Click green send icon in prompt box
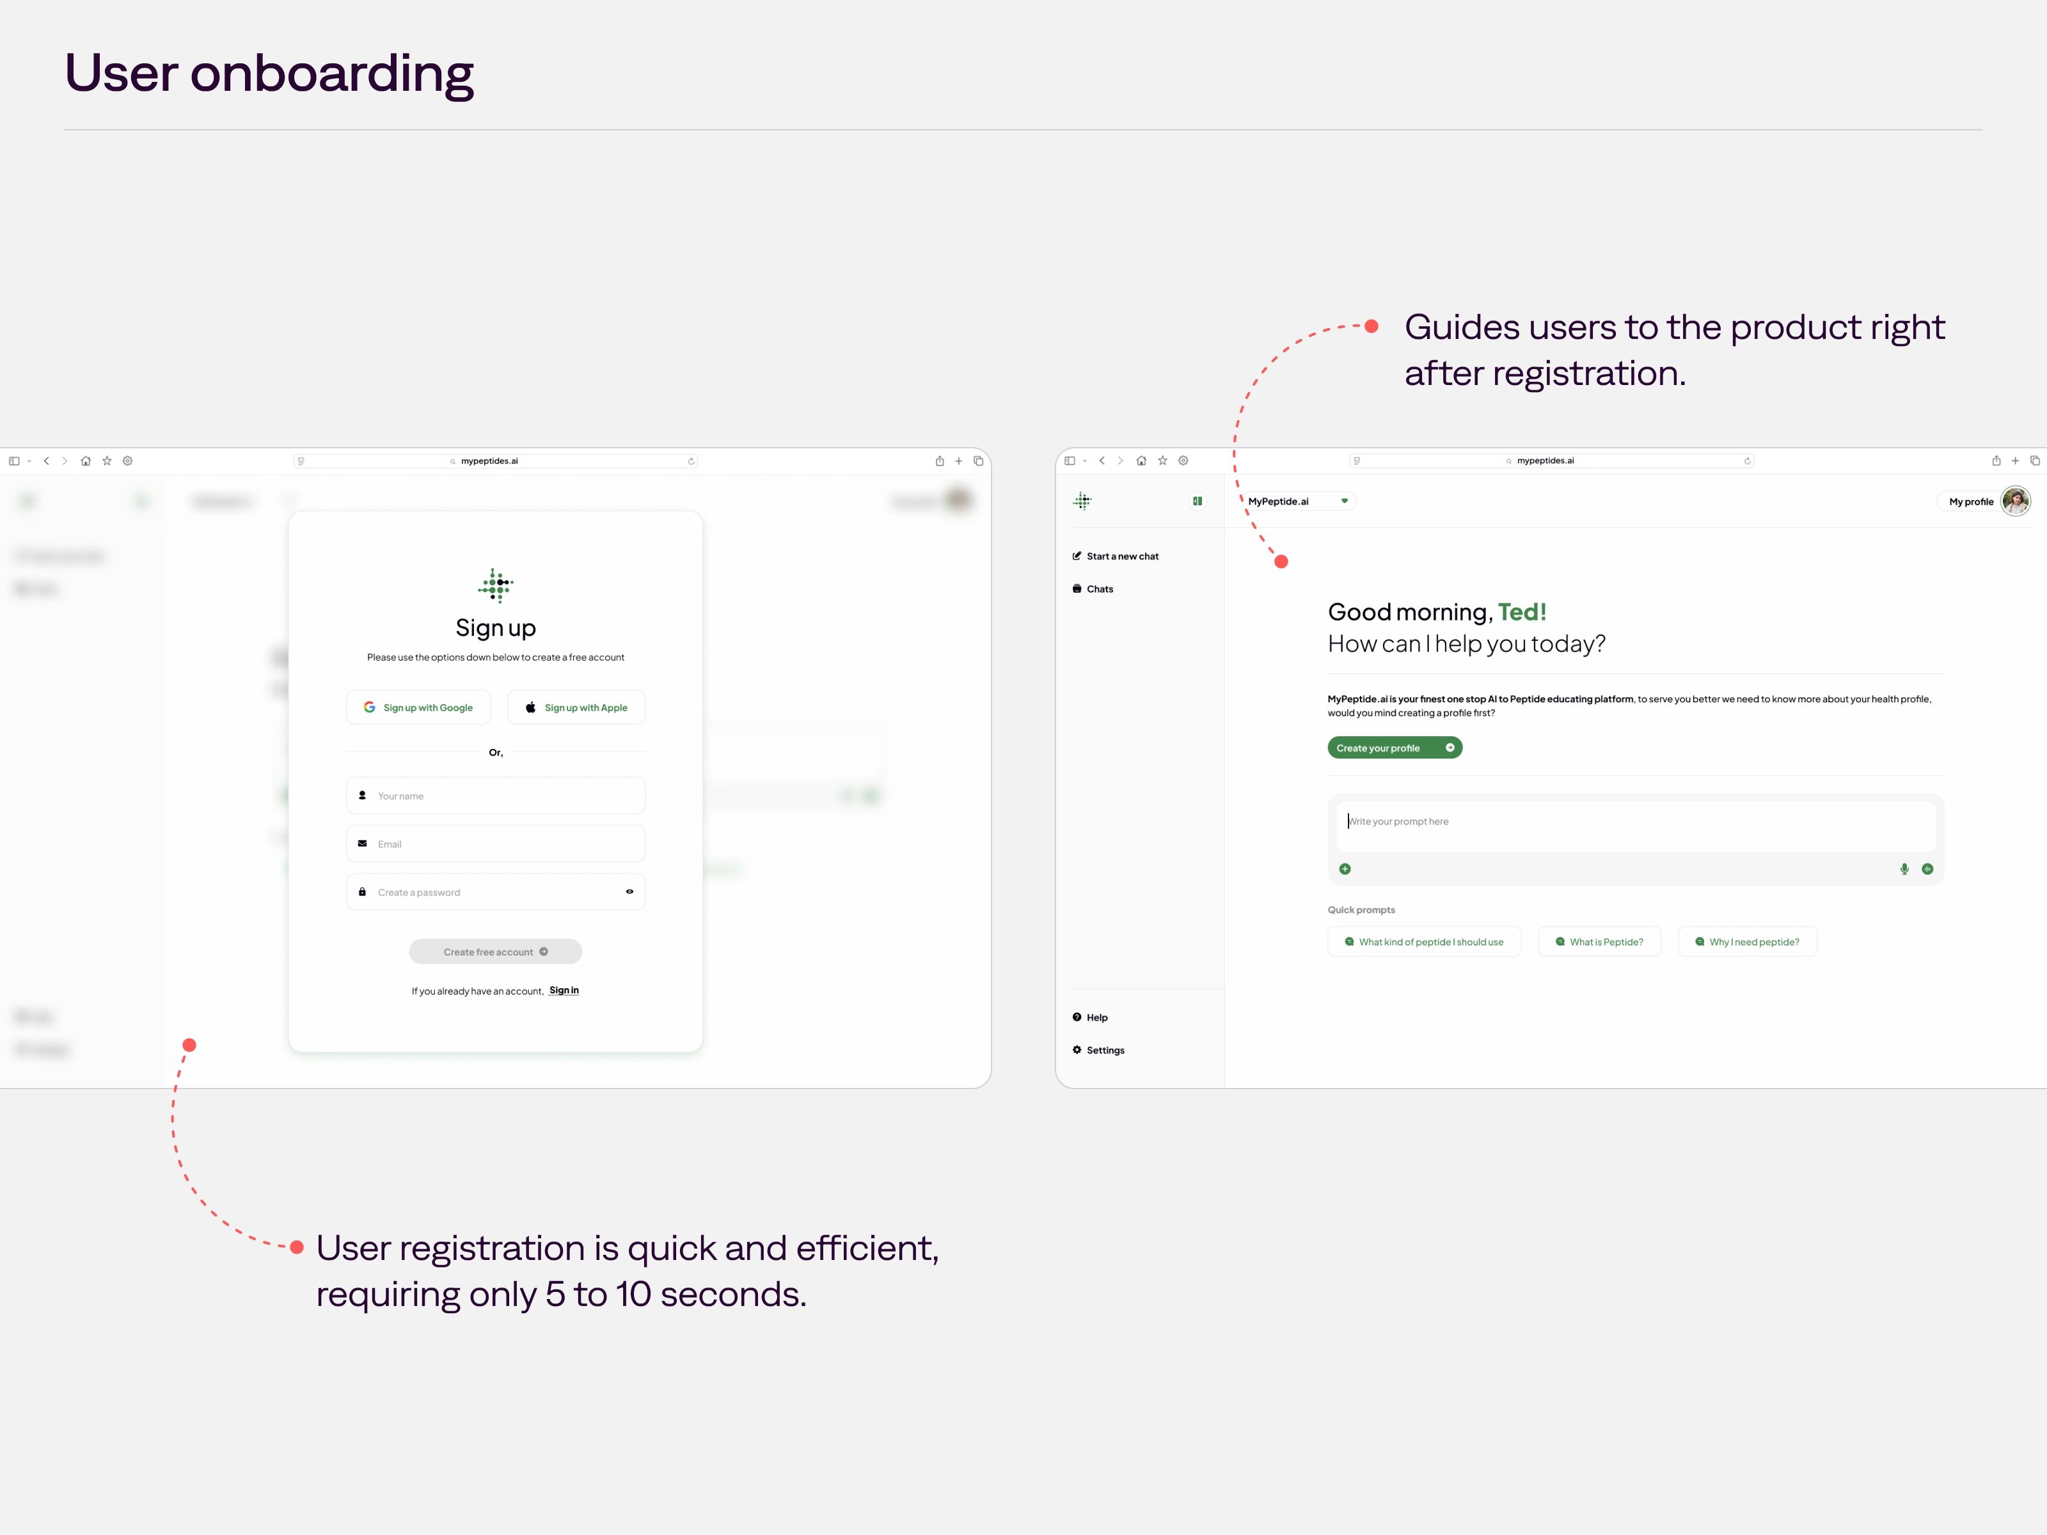This screenshot has height=1535, width=2047. pos(1927,869)
